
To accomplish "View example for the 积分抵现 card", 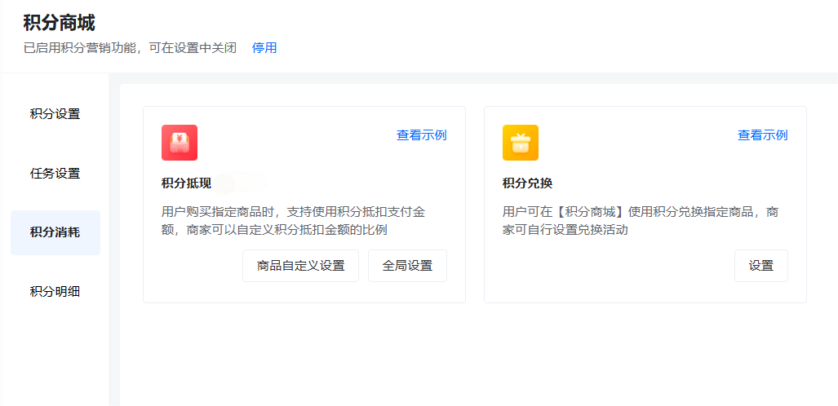I will (422, 135).
